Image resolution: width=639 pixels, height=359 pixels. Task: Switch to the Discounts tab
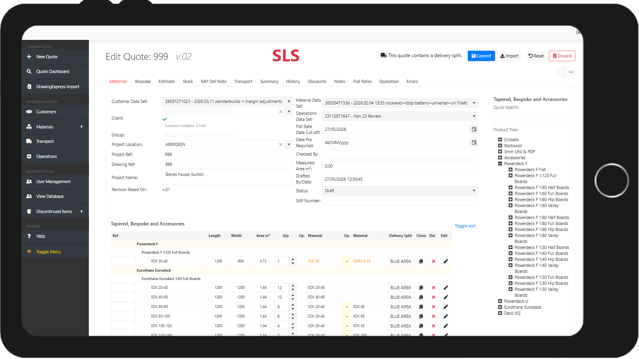[317, 81]
